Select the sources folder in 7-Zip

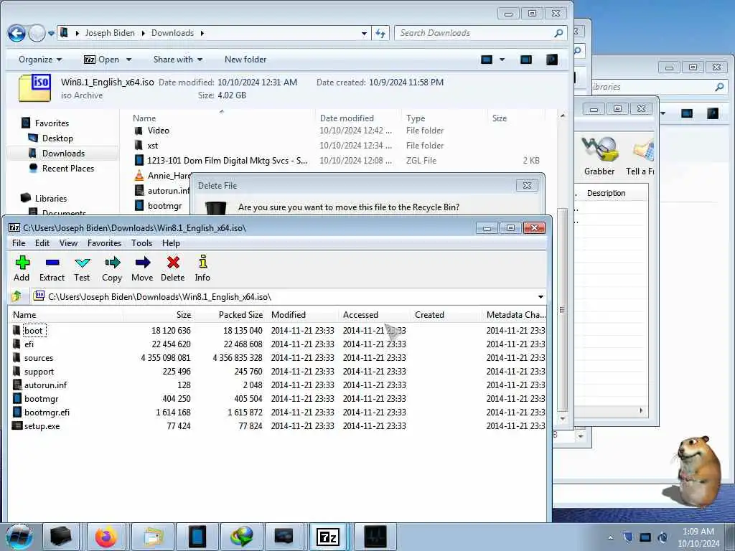point(39,358)
